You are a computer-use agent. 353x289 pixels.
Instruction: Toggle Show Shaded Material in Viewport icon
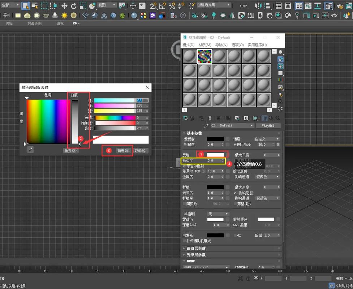click(x=256, y=118)
